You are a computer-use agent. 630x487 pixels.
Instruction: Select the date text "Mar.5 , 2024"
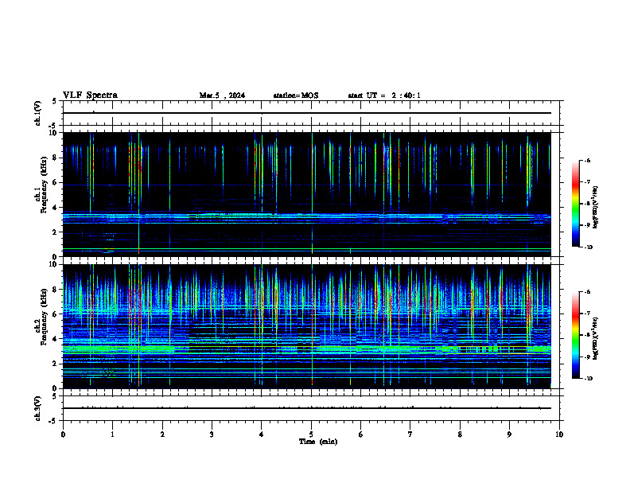[x=222, y=95]
